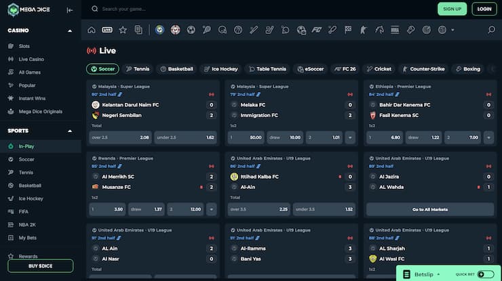Open the bet history documents icon
Screen dimensions: 502x281
click(x=138, y=30)
